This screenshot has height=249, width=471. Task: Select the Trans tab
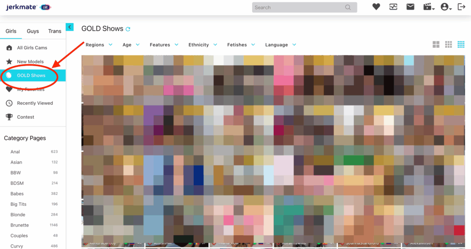[x=55, y=31]
